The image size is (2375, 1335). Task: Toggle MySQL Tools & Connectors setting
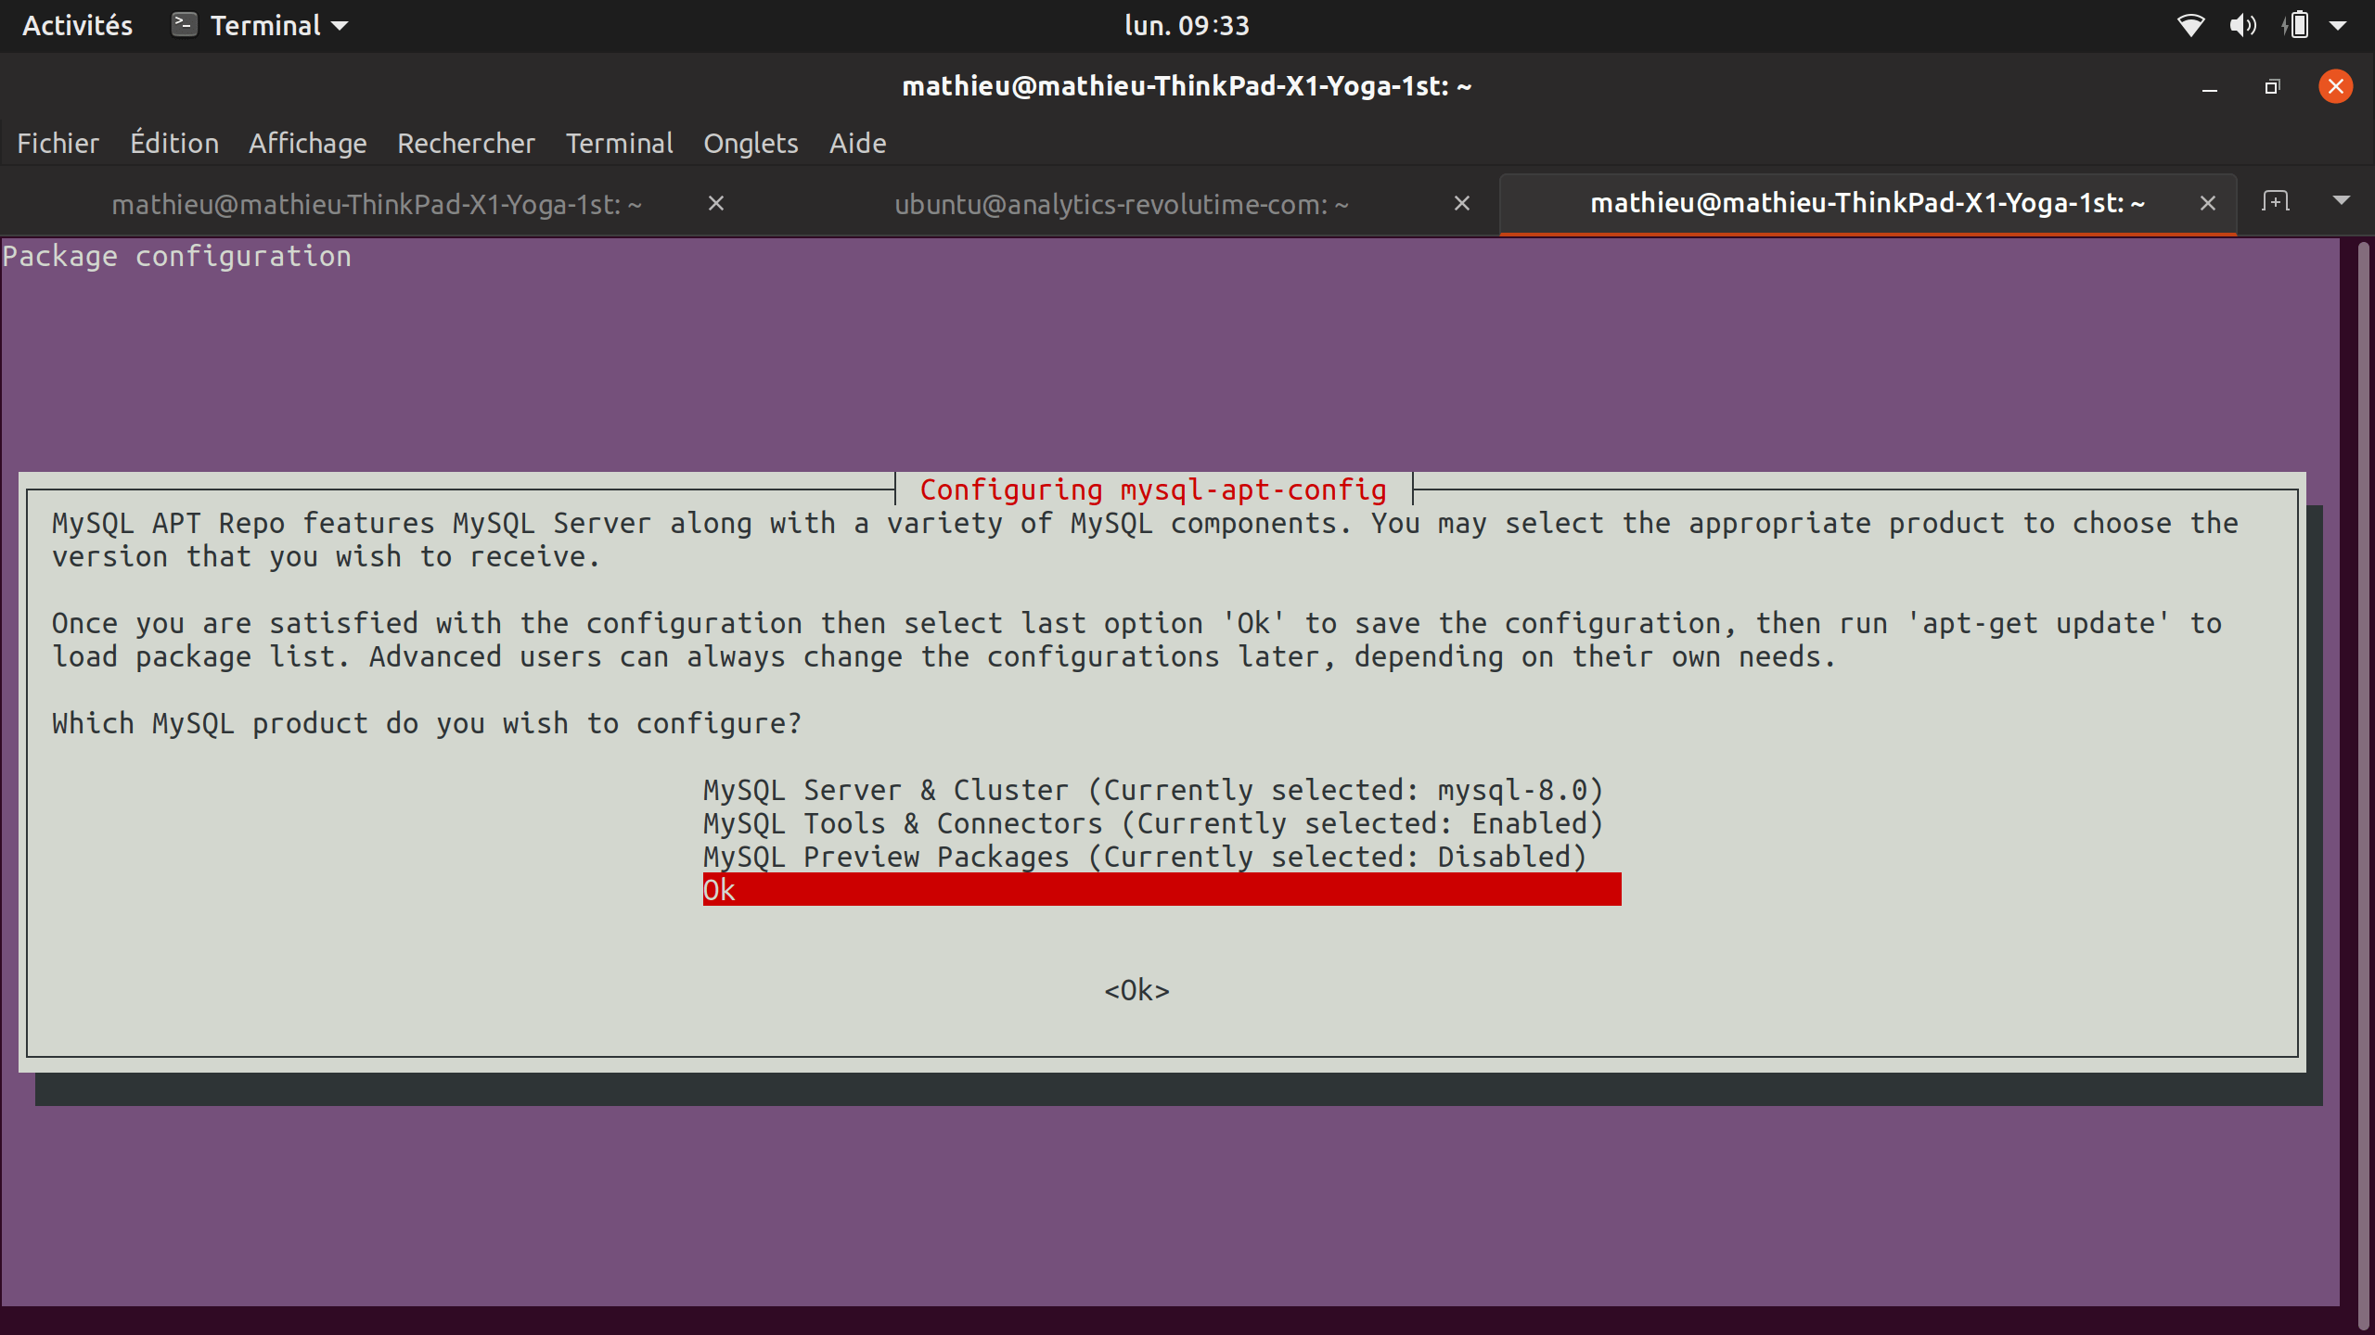coord(1152,822)
